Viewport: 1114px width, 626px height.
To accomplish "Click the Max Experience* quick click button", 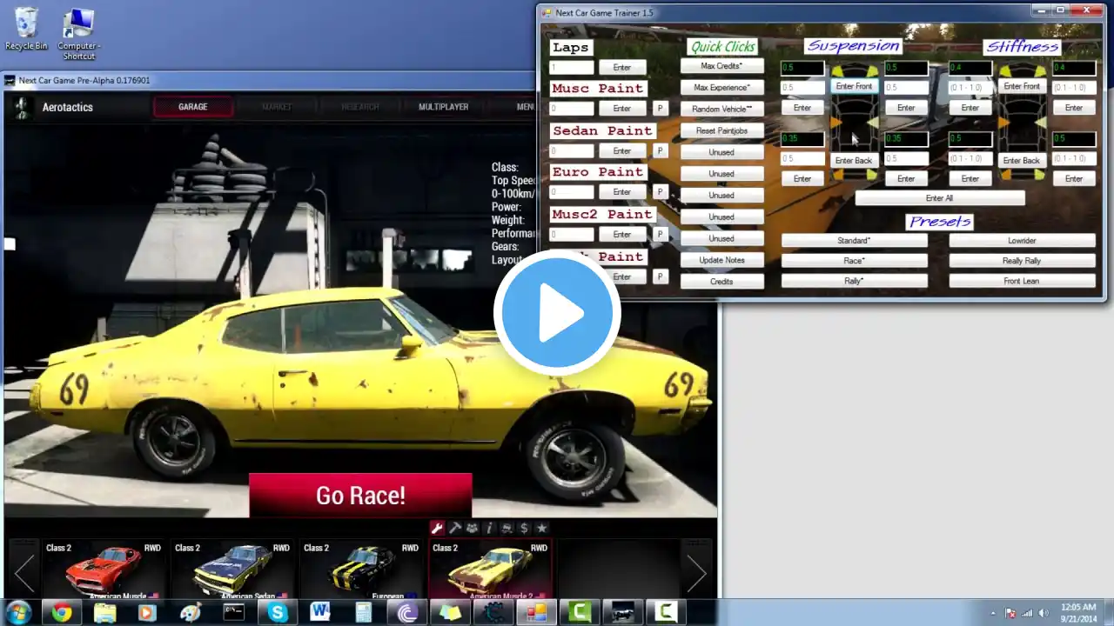I will coord(721,88).
